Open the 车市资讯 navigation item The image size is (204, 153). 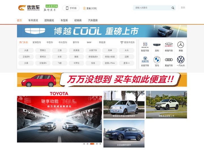click(33, 20)
